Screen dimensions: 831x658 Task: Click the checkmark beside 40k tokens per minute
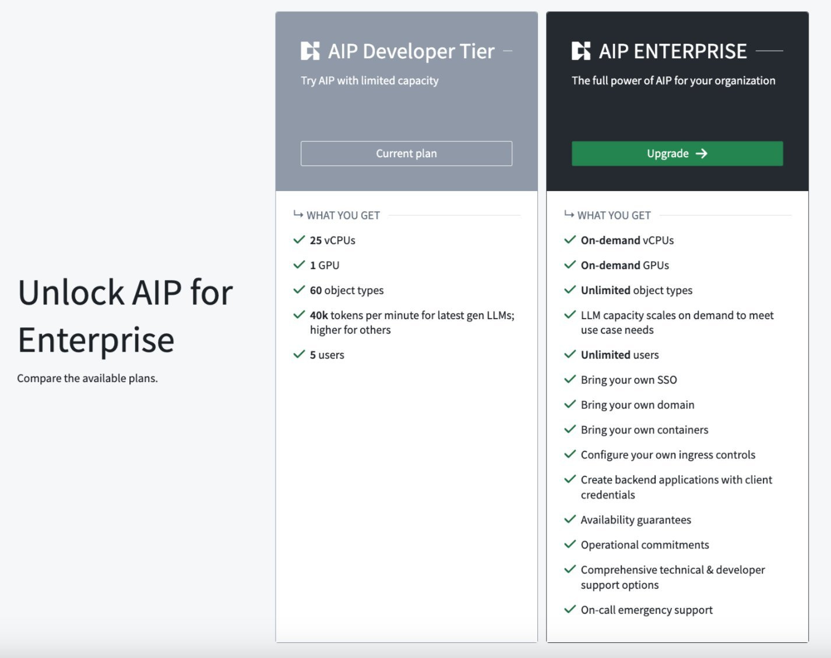pos(299,315)
